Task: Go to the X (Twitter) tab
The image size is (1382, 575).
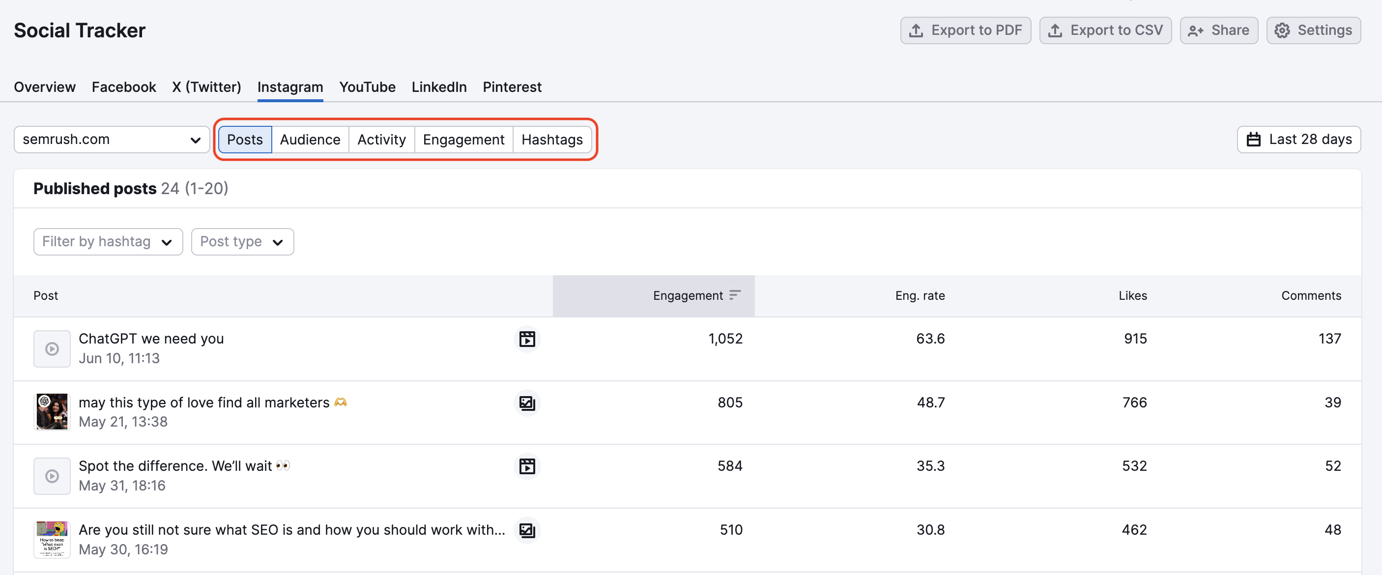Action: [206, 87]
